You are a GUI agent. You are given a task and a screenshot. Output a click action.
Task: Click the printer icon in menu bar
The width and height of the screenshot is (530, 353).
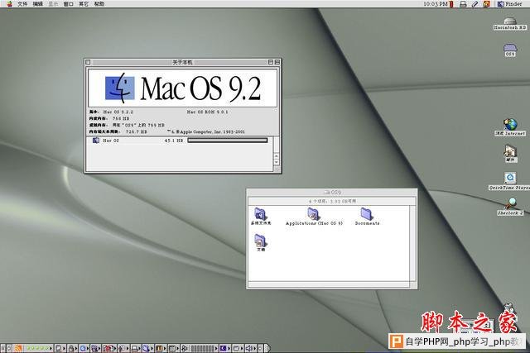pos(463,4)
